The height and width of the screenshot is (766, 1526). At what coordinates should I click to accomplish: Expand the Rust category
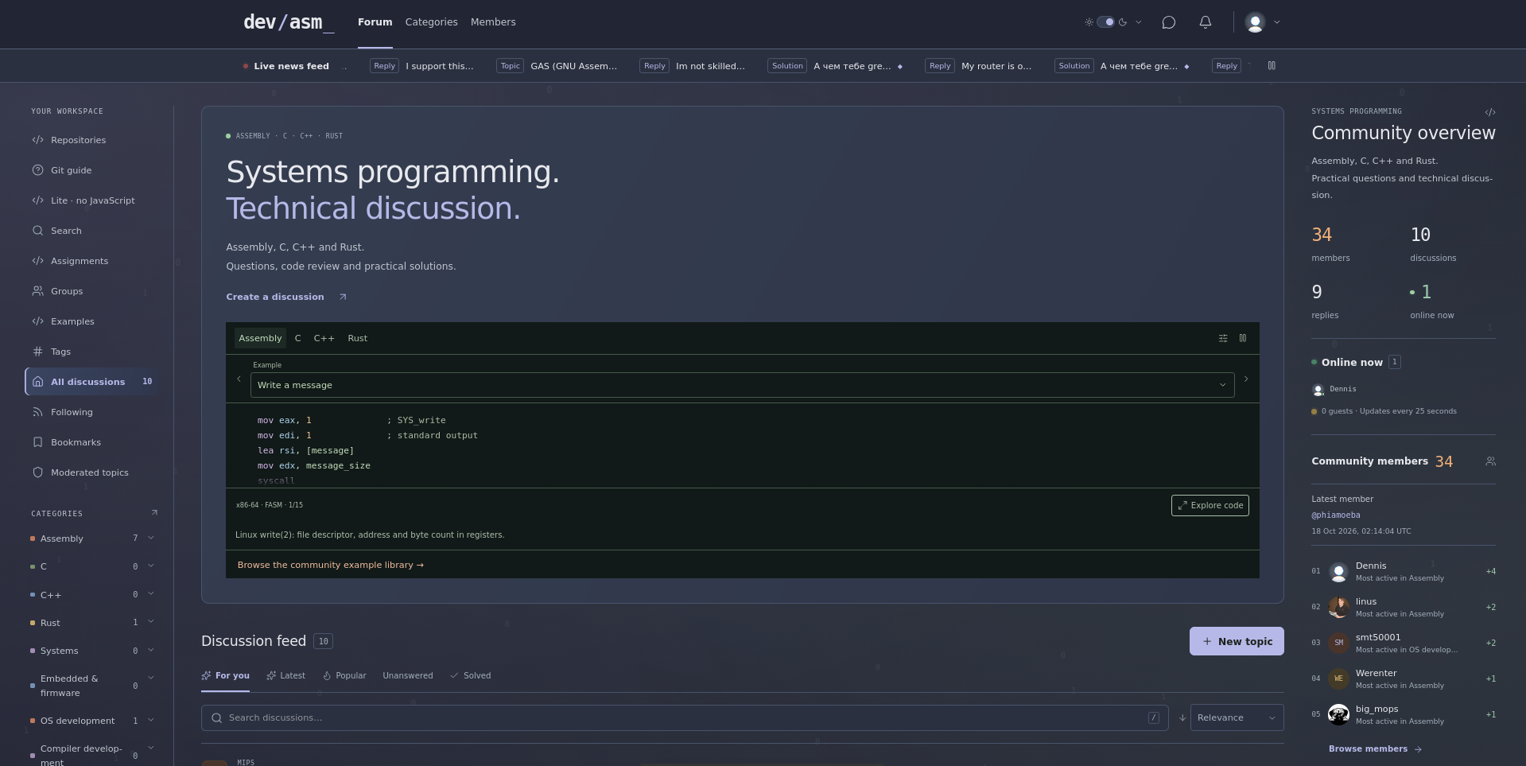pyautogui.click(x=151, y=622)
